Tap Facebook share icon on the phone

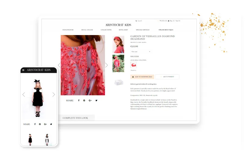pyautogui.click(x=35, y=124)
